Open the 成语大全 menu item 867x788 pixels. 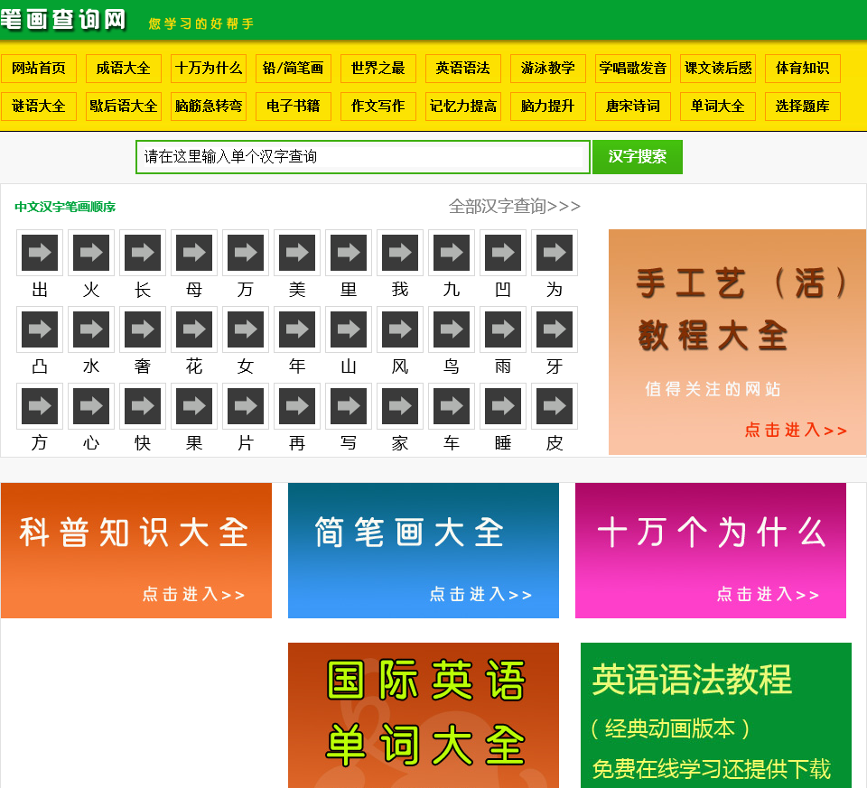pos(124,69)
